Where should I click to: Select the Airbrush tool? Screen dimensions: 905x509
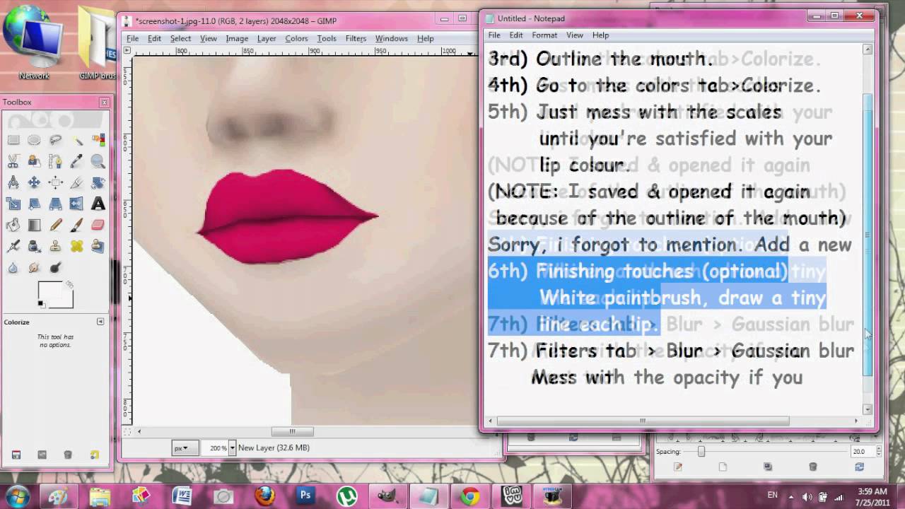tap(13, 246)
